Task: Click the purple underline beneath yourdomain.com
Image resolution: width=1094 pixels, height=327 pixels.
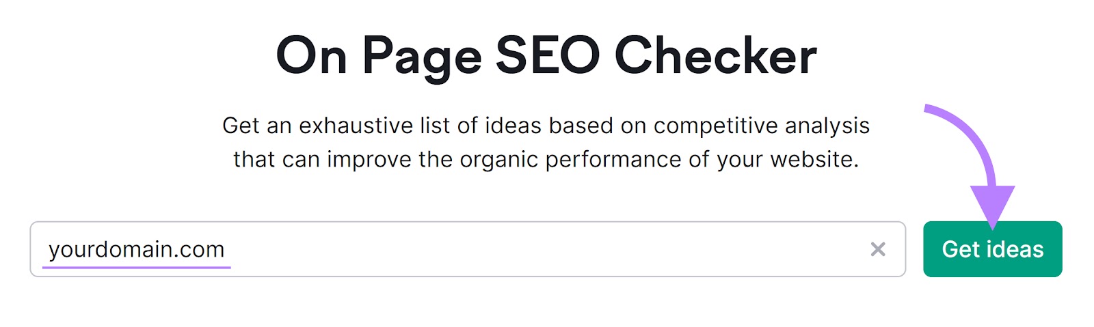Action: (x=137, y=268)
